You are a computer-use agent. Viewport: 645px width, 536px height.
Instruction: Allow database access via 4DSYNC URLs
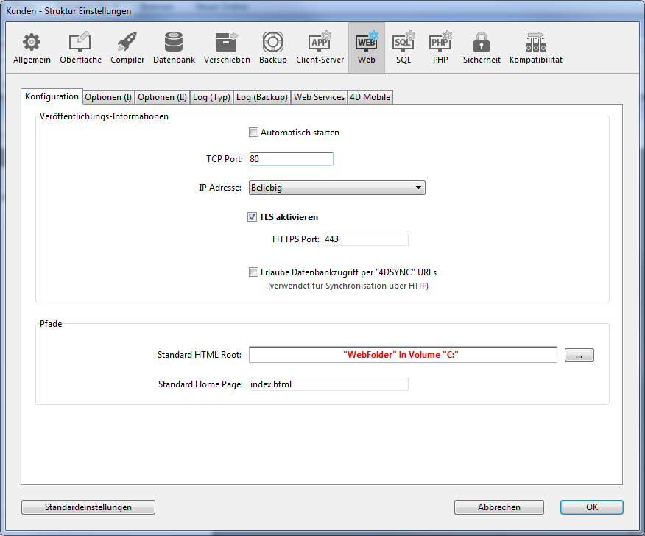pyautogui.click(x=254, y=272)
